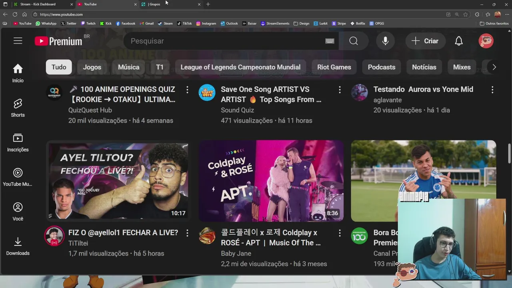Open the Coldplay & ROSÉ APT thumbnail
Image resolution: width=512 pixels, height=288 pixels.
(271, 181)
